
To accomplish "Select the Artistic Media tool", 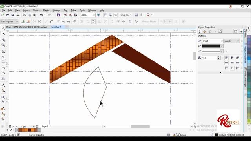I will pos(3,56).
